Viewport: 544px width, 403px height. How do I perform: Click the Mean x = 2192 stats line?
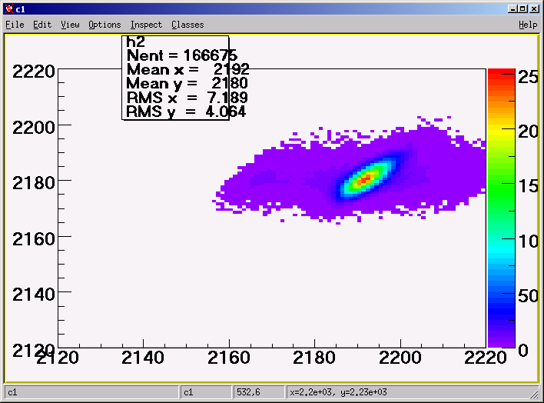tap(187, 69)
